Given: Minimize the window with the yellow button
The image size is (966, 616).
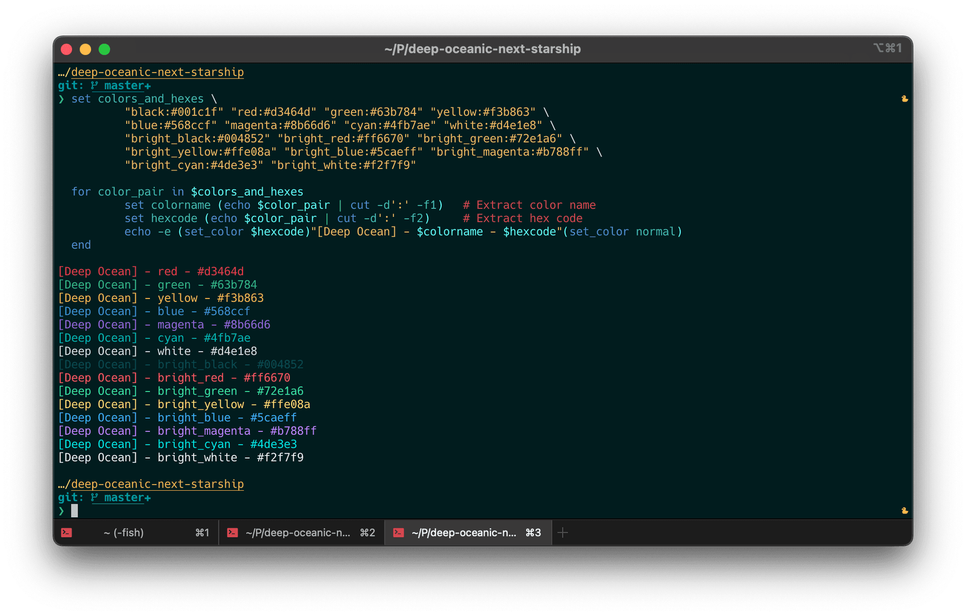Looking at the screenshot, I should point(86,49).
